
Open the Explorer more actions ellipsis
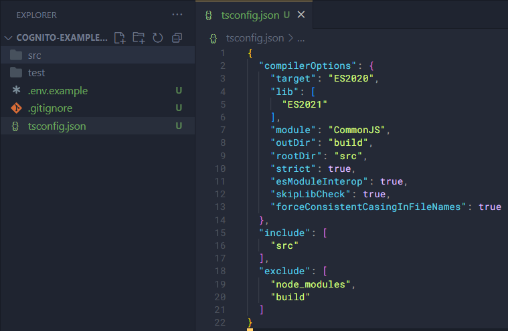[x=177, y=15]
